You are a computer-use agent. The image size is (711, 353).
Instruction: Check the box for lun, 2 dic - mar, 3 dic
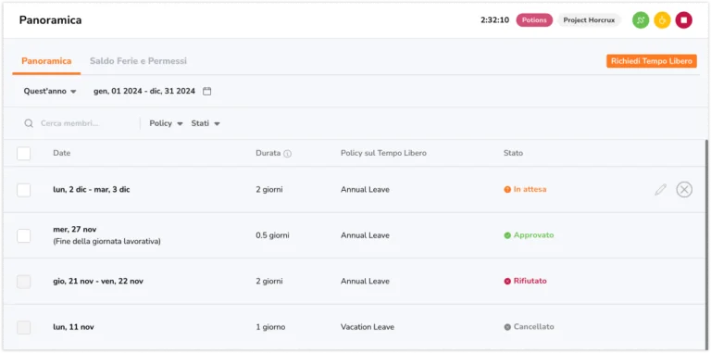(x=23, y=190)
